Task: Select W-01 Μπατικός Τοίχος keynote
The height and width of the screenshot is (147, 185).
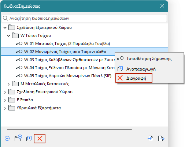Action: (67, 44)
